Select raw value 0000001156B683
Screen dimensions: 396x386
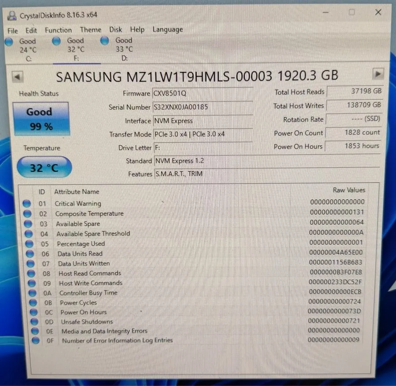tap(336, 262)
